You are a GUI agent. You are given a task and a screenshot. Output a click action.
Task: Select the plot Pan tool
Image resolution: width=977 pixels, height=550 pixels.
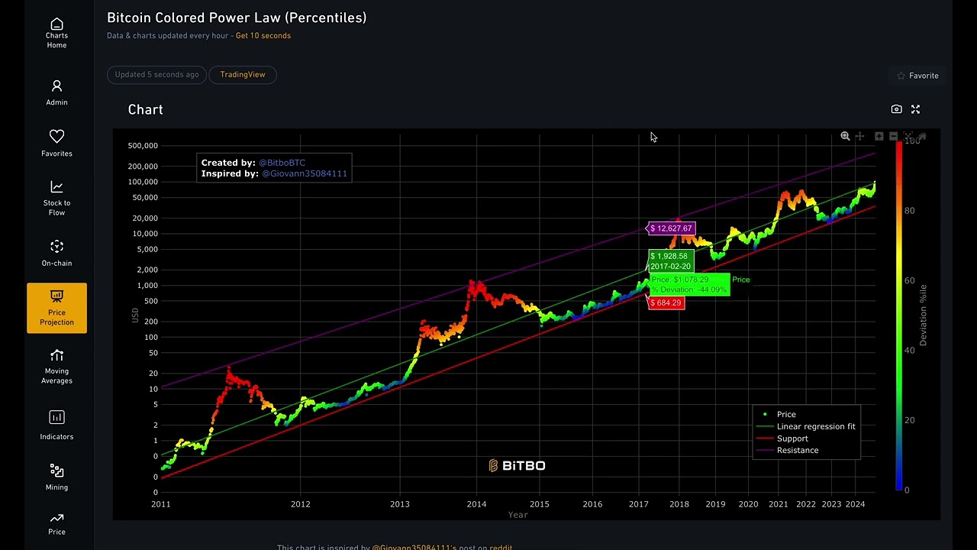tap(859, 136)
